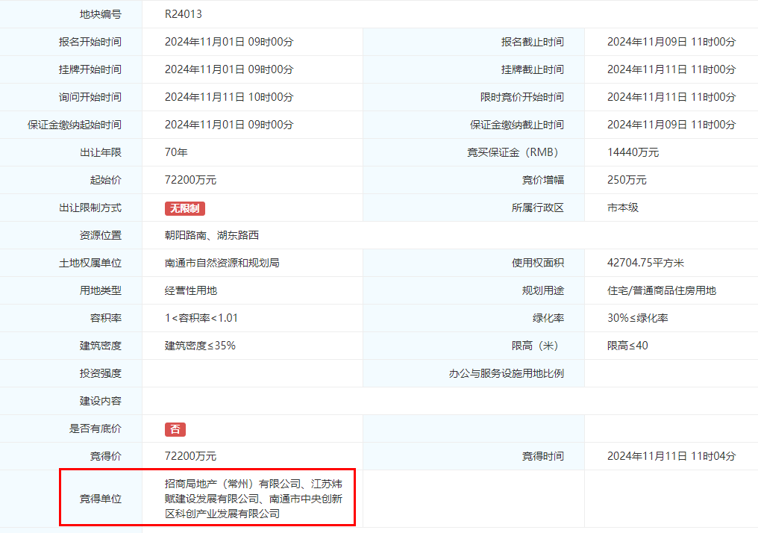Click the 竞价增幅 label
This screenshot has width=758, height=533.
coord(543,179)
